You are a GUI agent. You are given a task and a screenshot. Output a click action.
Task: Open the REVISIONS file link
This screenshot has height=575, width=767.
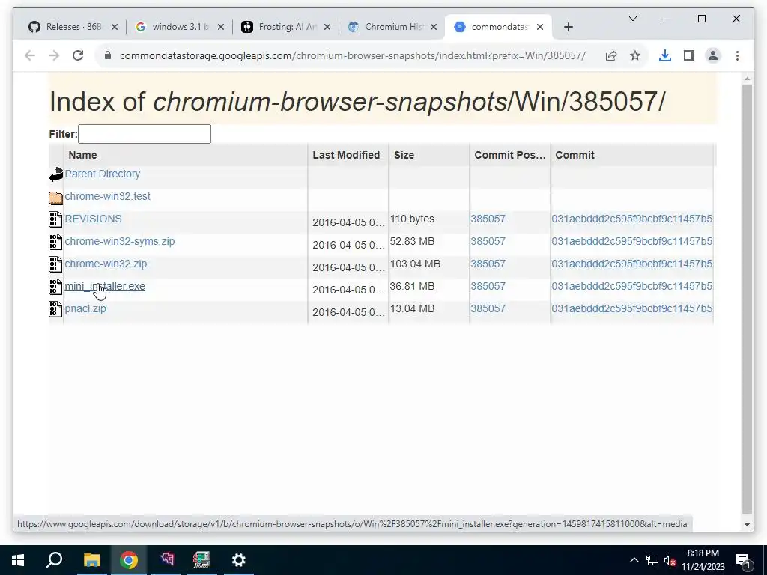click(93, 219)
